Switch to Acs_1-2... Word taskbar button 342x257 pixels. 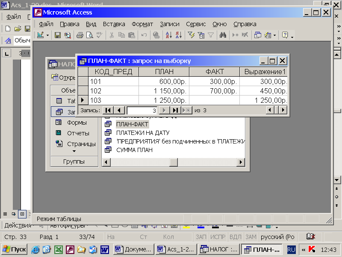click(x=176, y=249)
